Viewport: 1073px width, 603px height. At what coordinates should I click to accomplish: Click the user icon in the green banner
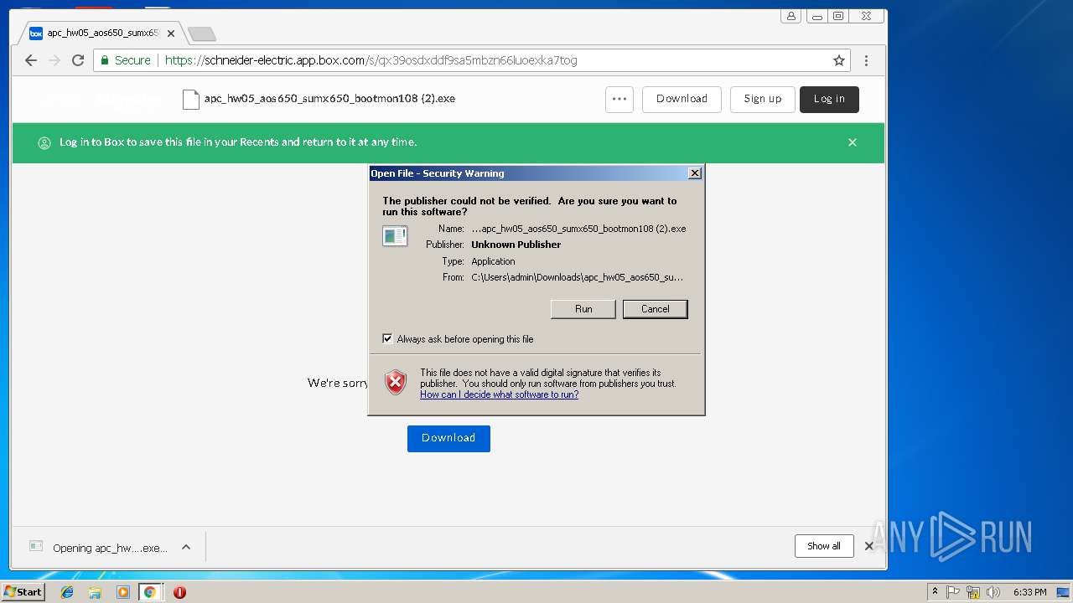[44, 143]
